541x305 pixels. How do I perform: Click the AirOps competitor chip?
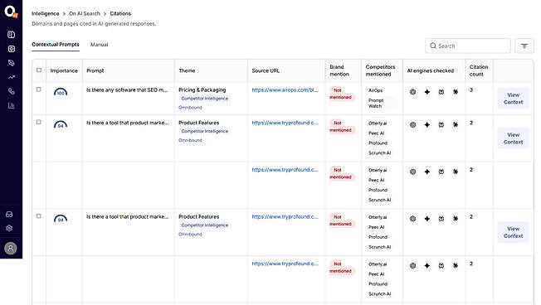375,90
